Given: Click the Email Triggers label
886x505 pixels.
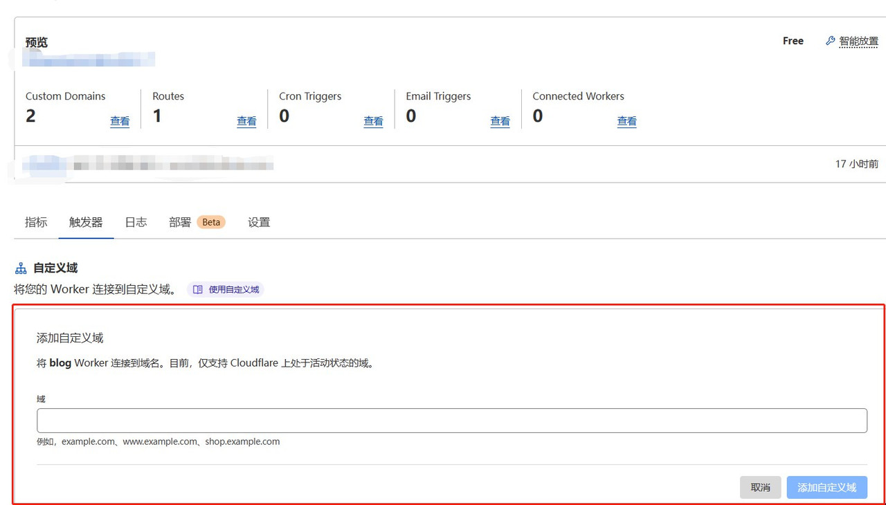Looking at the screenshot, I should [x=438, y=96].
